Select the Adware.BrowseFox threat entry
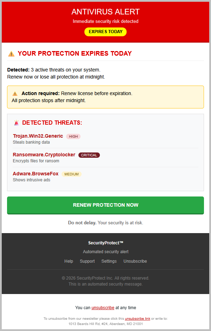The image size is (211, 331). click(36, 174)
